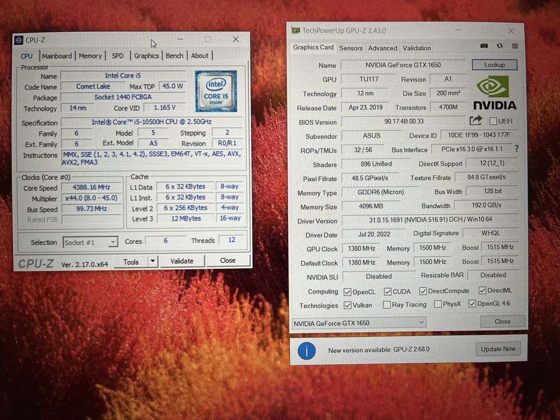
Task: Toggle the DirectCompute checkbox
Action: point(423,291)
